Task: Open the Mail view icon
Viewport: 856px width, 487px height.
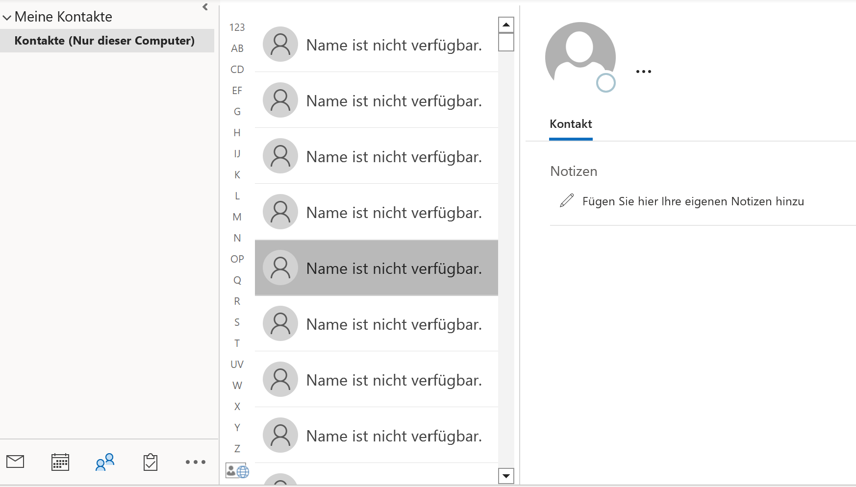Action: point(15,462)
